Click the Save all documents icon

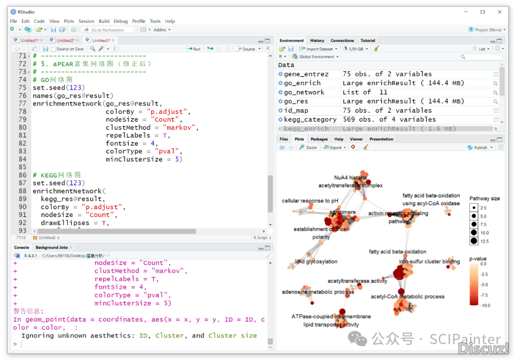pyautogui.click(x=62, y=30)
